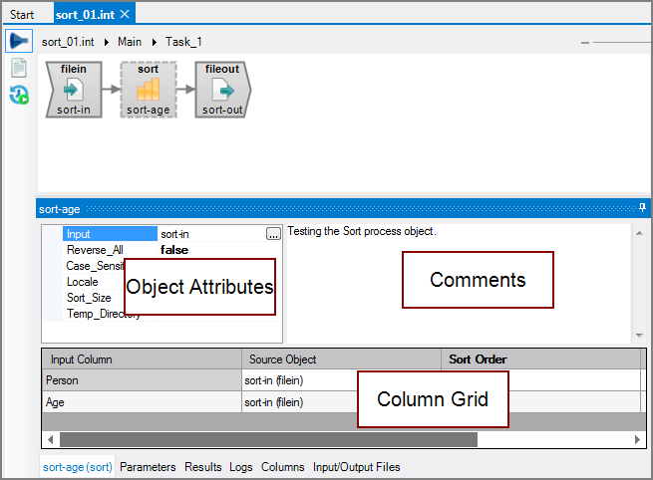
Task: Select the sort-age sort object
Action: [148, 91]
